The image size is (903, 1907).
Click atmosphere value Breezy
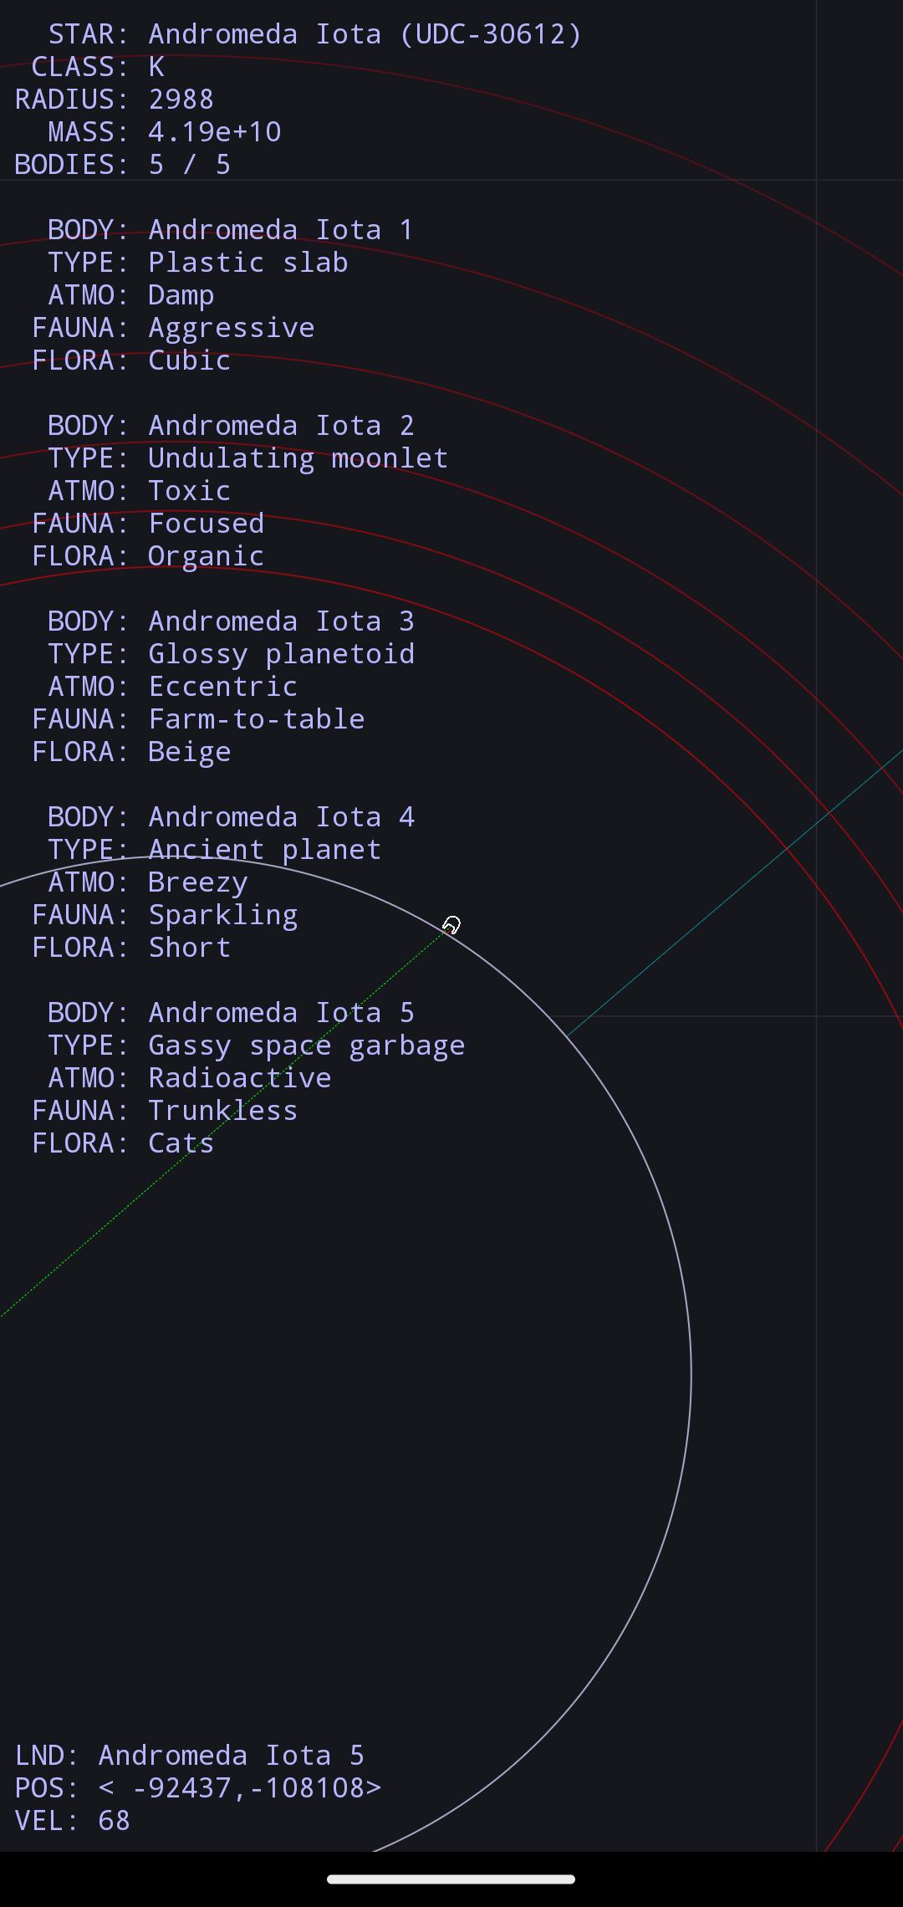(198, 882)
